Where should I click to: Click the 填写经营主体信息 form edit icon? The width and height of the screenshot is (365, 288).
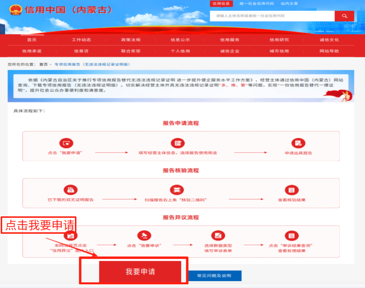click(177, 143)
